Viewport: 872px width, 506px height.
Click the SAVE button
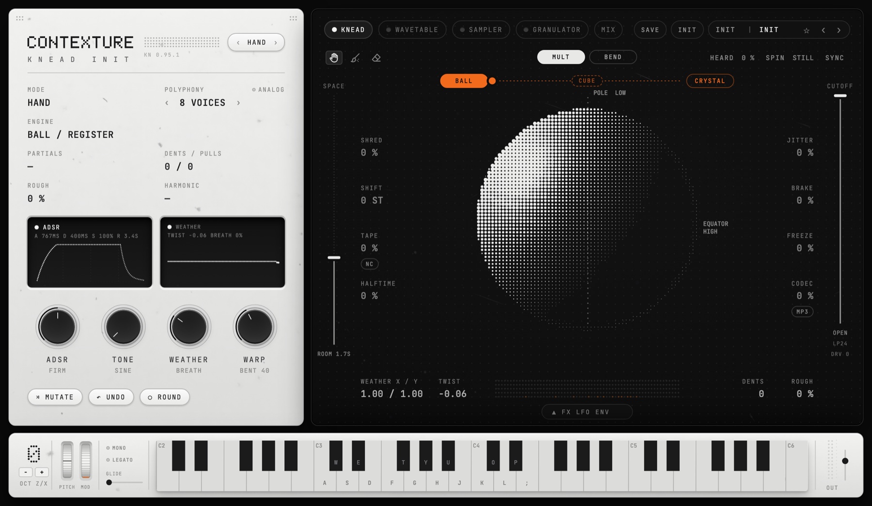tap(650, 30)
